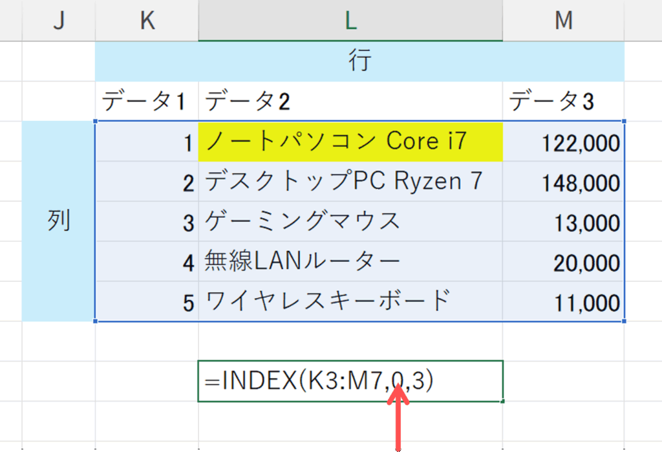
Task: Click the cell containing 122,000
Action: [x=563, y=142]
